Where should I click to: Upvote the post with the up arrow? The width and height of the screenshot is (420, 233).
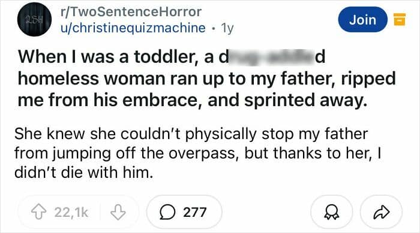pos(39,212)
